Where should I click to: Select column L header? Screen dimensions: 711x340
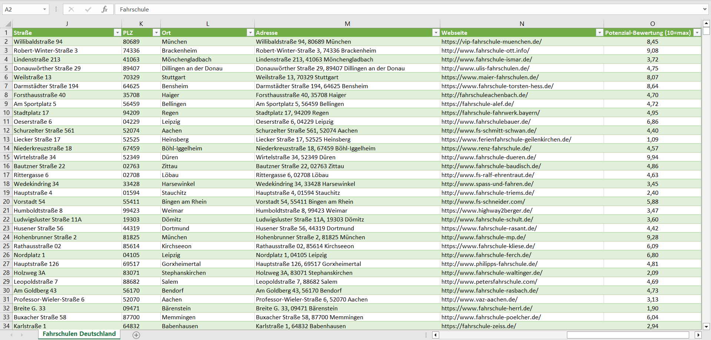click(x=208, y=24)
